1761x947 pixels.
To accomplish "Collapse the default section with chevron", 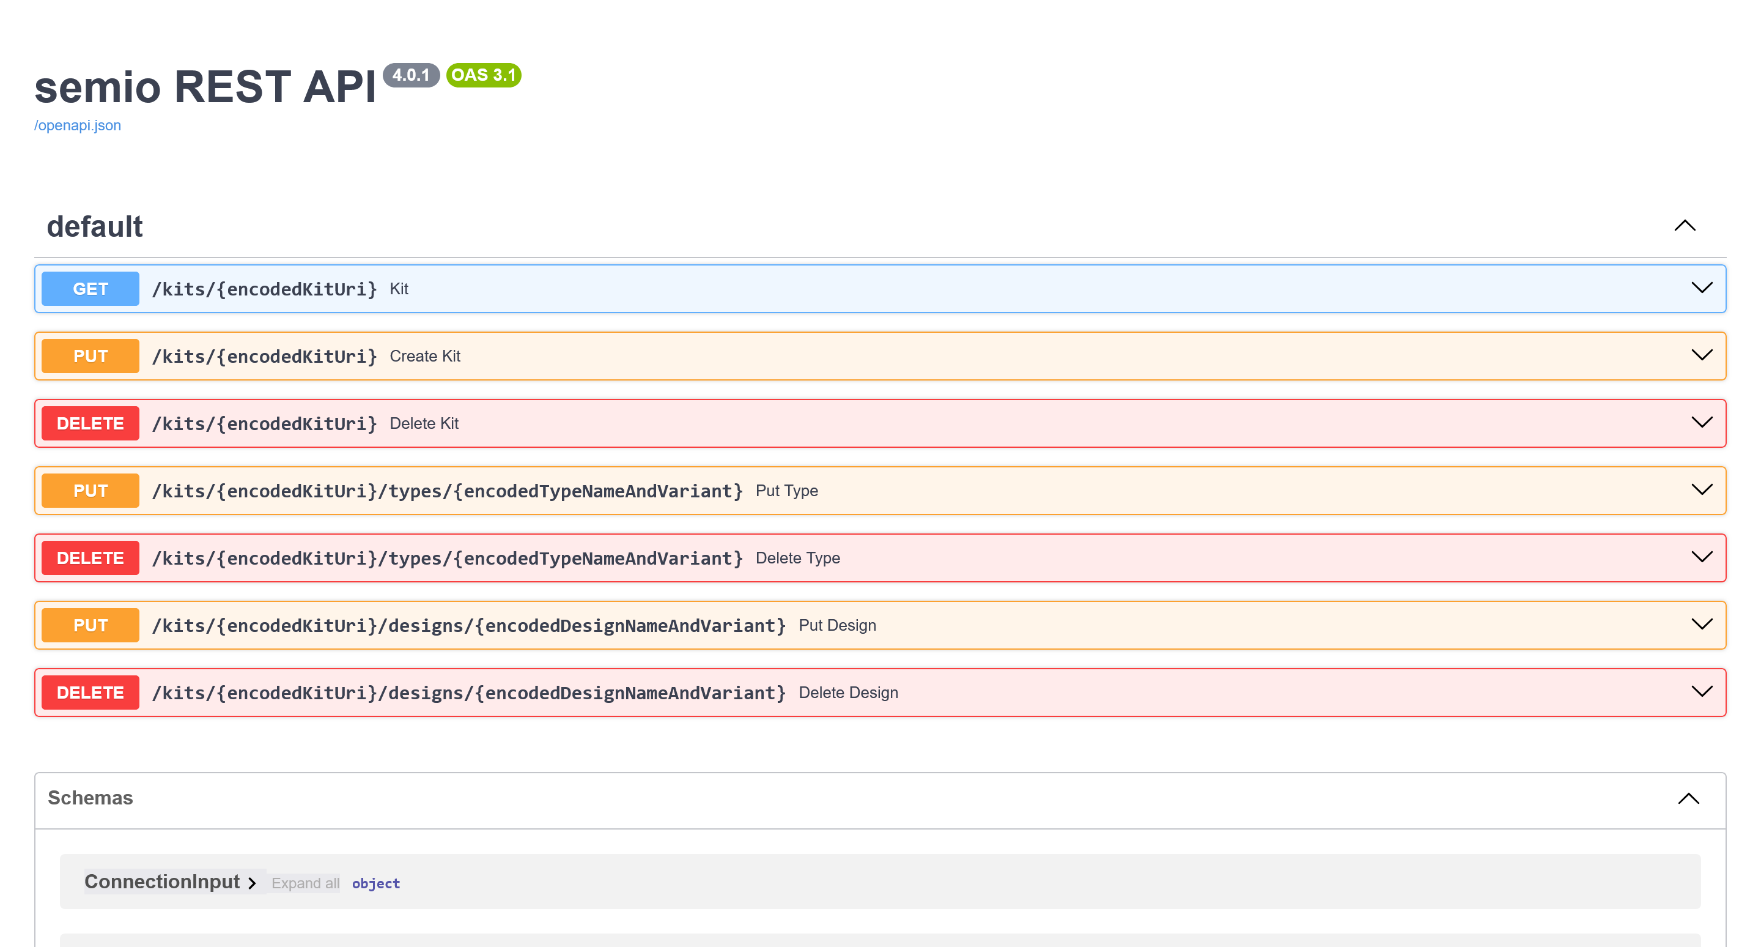I will pos(1685,226).
